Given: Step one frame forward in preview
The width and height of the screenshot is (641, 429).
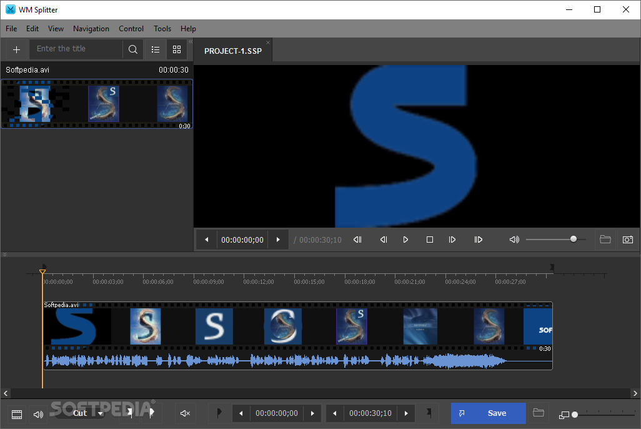Looking at the screenshot, I should pyautogui.click(x=452, y=240).
